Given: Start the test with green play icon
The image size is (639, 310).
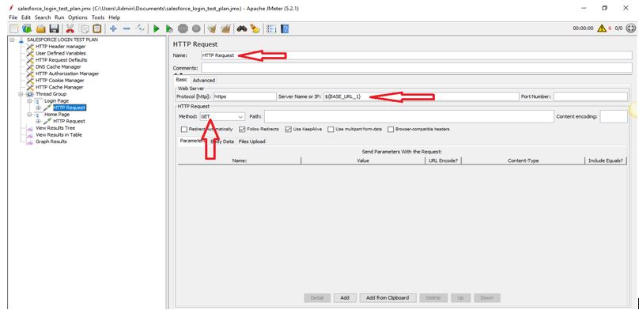Looking at the screenshot, I should (156, 28).
